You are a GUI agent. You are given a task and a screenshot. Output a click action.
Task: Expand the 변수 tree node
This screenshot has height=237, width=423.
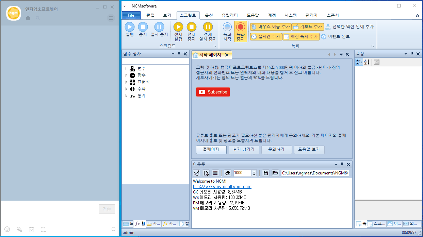(x=126, y=69)
